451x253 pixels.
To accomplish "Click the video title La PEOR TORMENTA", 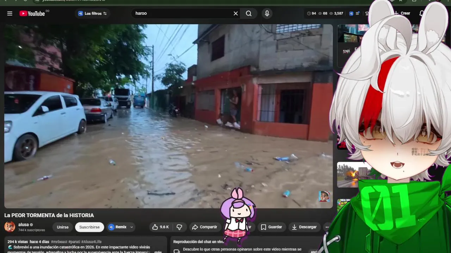I will pos(49,215).
